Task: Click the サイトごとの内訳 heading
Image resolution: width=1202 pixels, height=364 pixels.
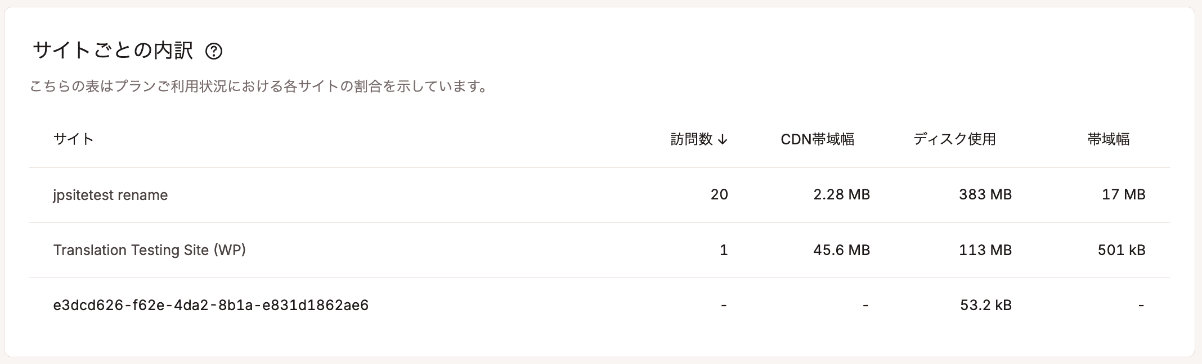Action: pos(113,51)
